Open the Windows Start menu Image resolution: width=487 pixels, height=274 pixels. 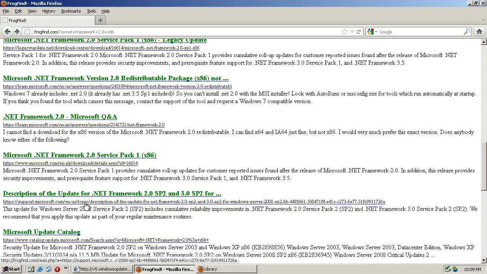tap(11, 269)
